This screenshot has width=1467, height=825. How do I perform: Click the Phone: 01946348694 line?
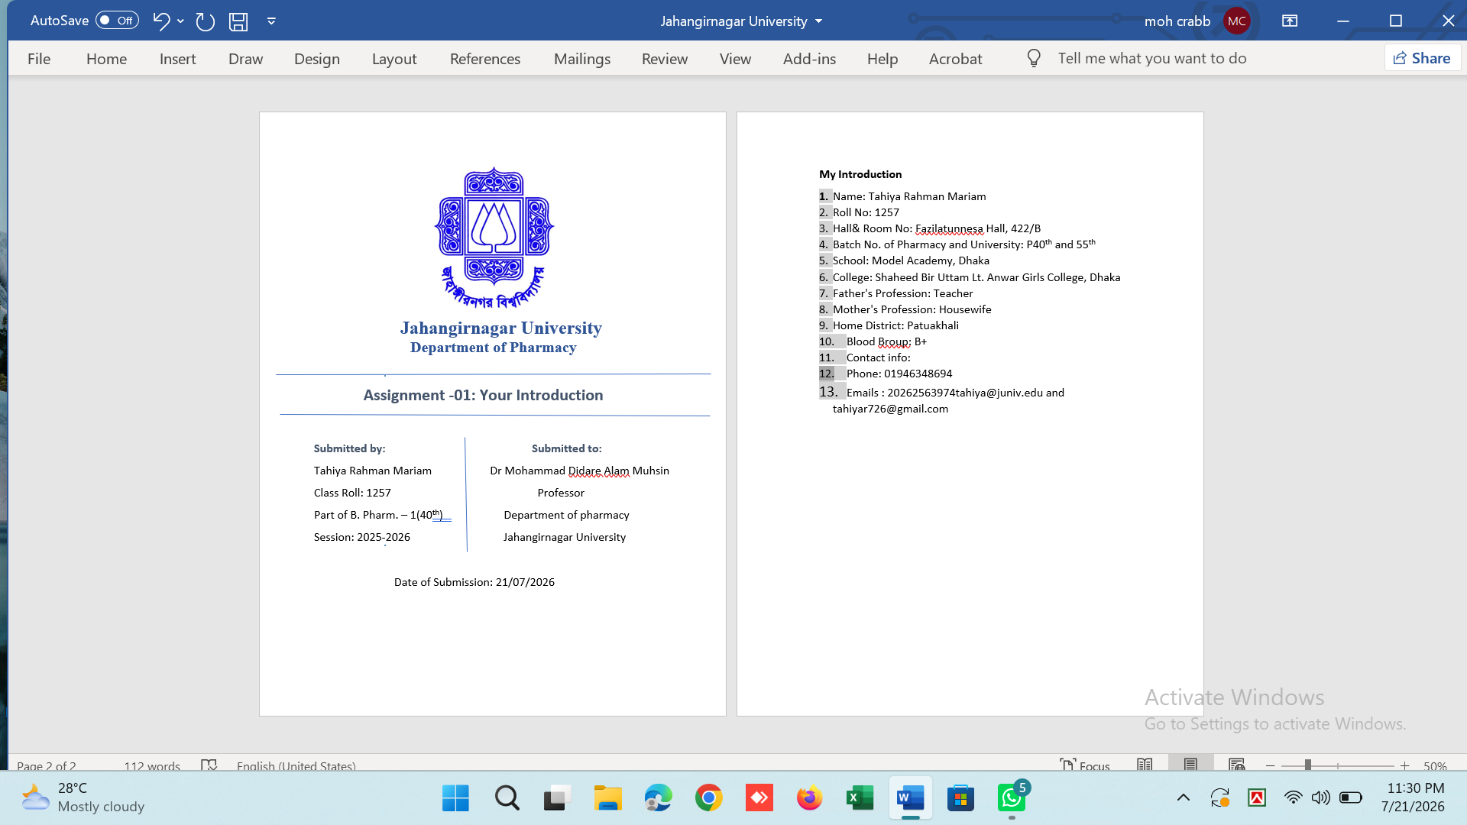[899, 374]
